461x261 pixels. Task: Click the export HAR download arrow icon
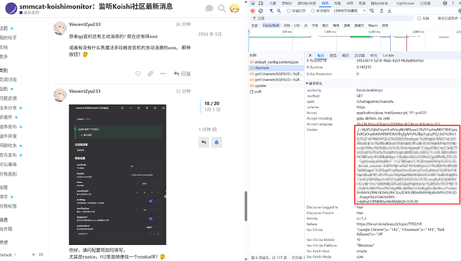click(390, 11)
